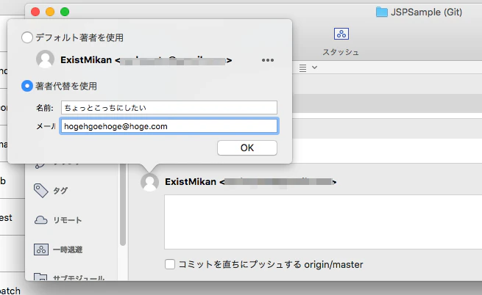Click the commit message text area
This screenshot has width=482, height=295.
(323, 222)
